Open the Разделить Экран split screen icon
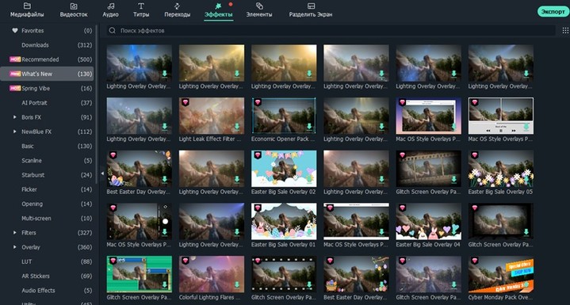This screenshot has width=570, height=305. tap(311, 6)
